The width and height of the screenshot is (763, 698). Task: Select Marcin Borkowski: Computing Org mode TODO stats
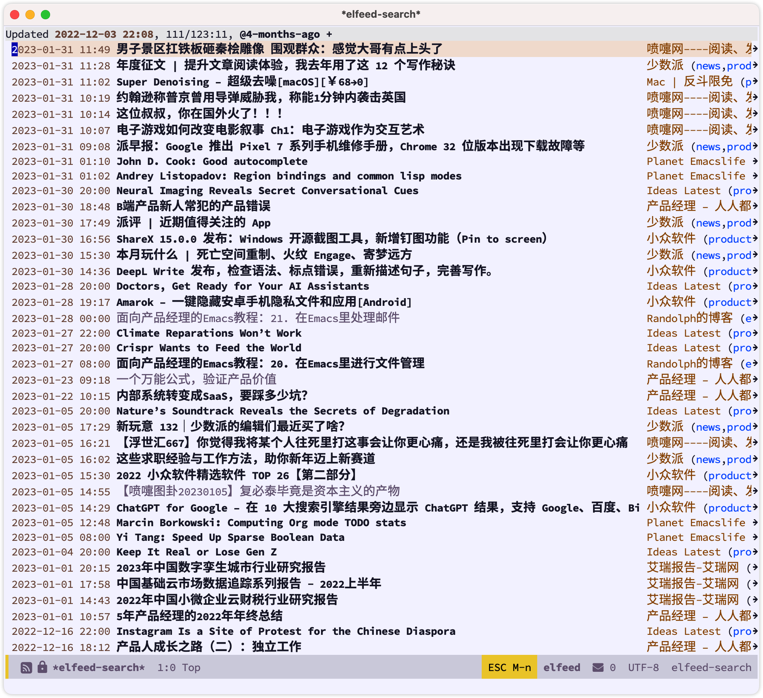261,523
